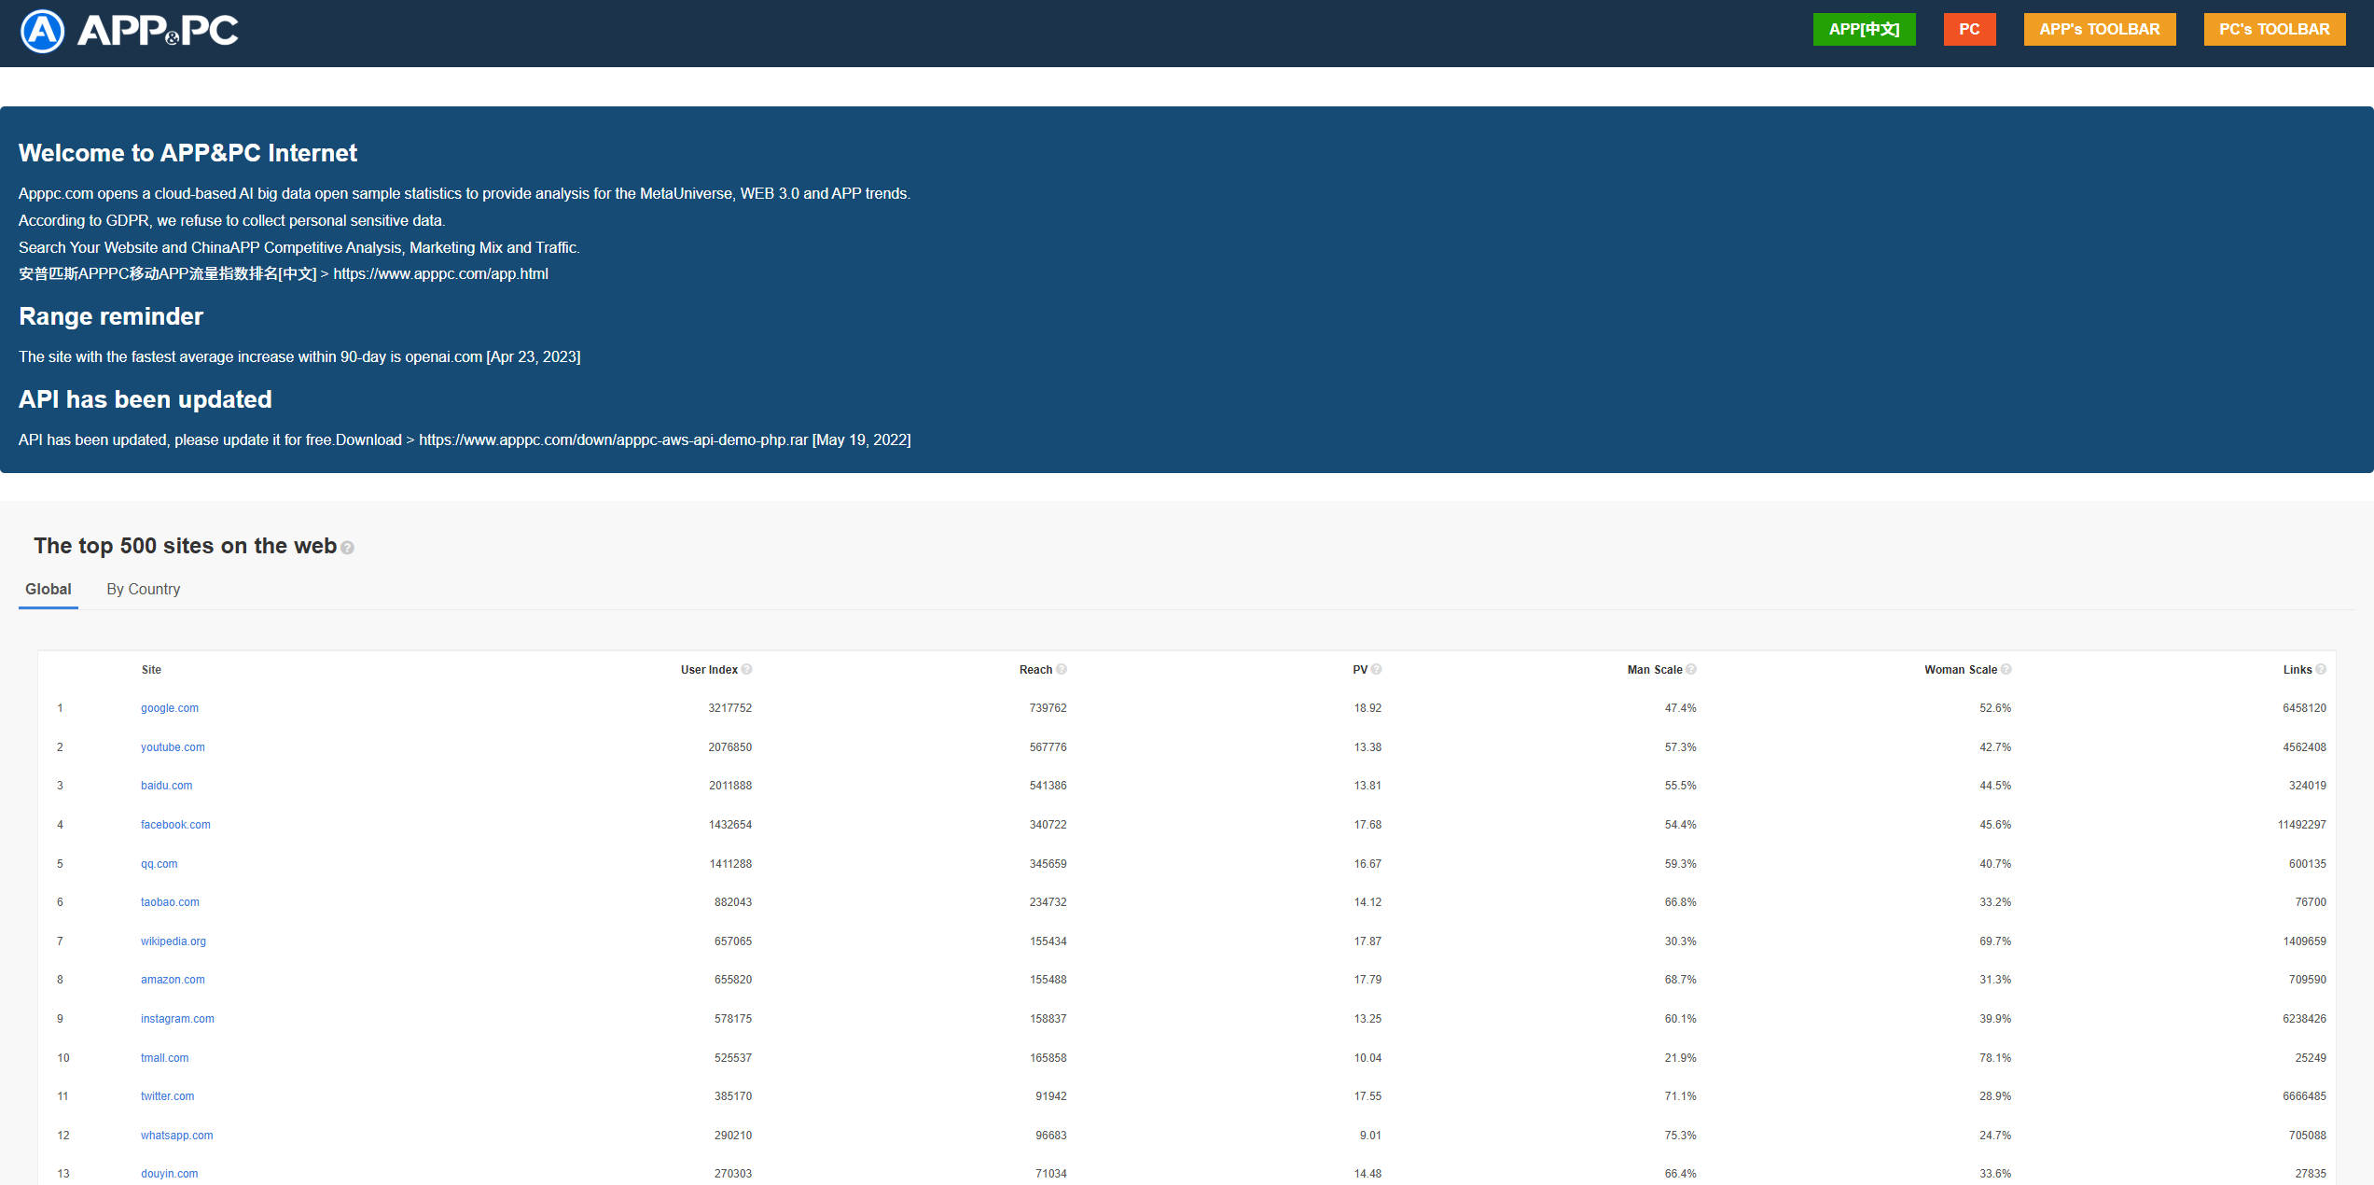Image resolution: width=2374 pixels, height=1185 pixels.
Task: Open the tmall.com site link
Action: tap(165, 1058)
